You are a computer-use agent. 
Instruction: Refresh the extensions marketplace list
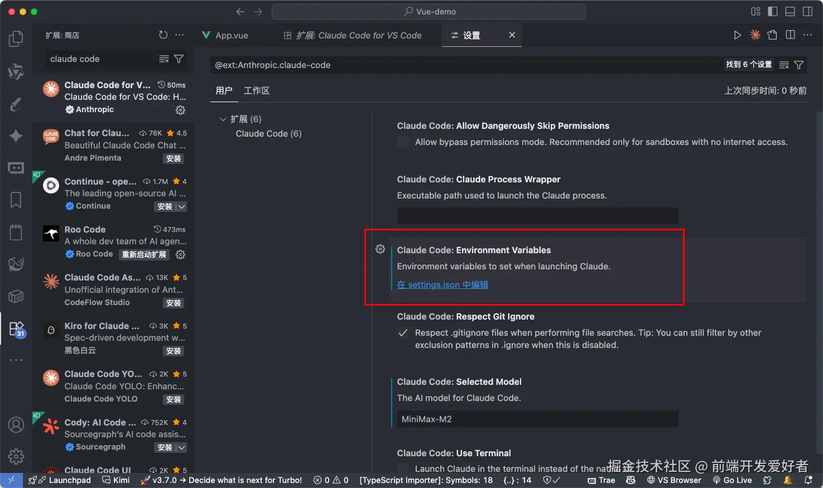coord(163,35)
